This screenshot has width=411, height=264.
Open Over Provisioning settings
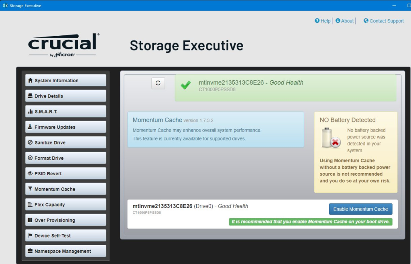66,220
